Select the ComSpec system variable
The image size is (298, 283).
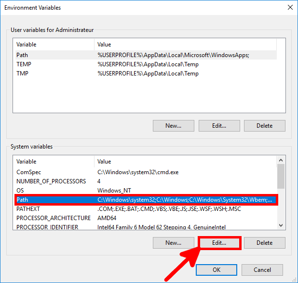point(146,172)
